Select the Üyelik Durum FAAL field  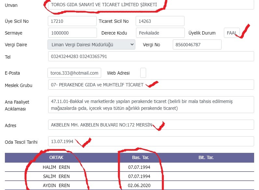point(232,33)
